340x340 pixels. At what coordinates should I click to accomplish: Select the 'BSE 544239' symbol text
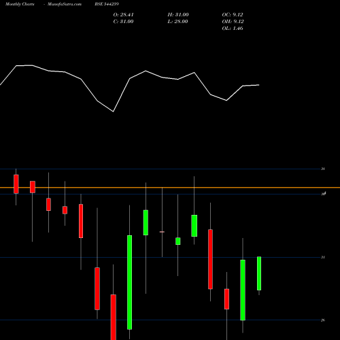(107, 4)
